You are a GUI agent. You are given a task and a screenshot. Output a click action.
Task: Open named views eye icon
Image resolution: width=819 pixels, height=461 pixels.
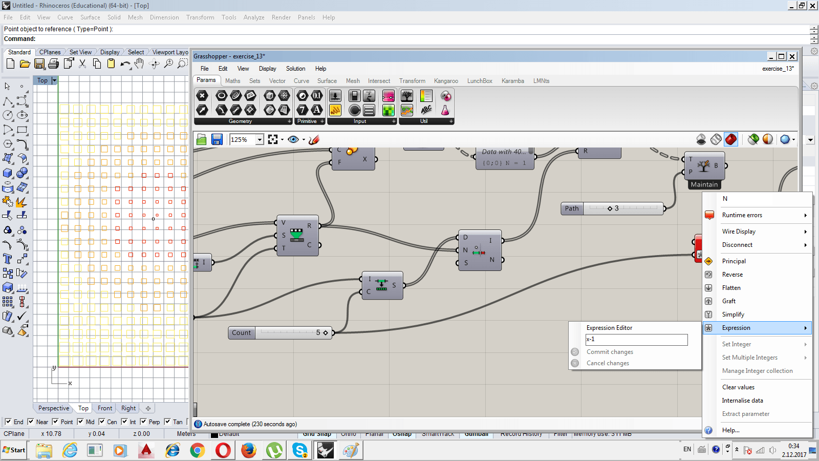(293, 139)
